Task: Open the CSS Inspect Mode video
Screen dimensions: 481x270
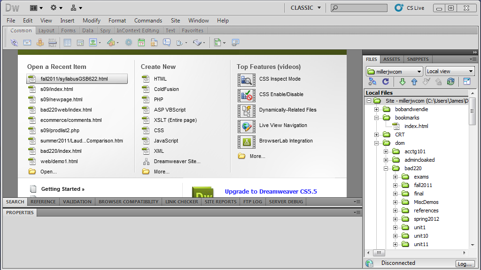Action: tap(279, 79)
